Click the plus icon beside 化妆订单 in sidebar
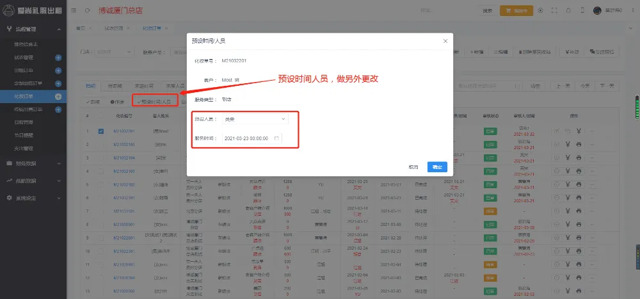 (x=58, y=96)
